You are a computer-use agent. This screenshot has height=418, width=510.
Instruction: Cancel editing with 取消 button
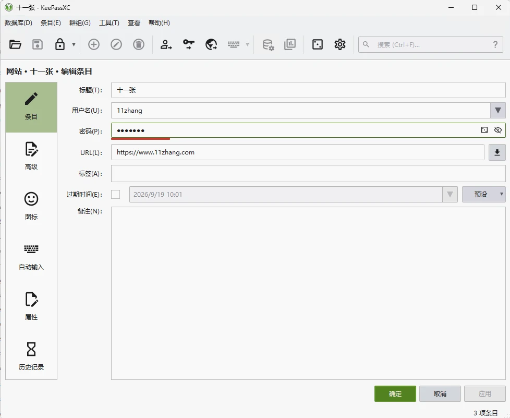point(440,393)
